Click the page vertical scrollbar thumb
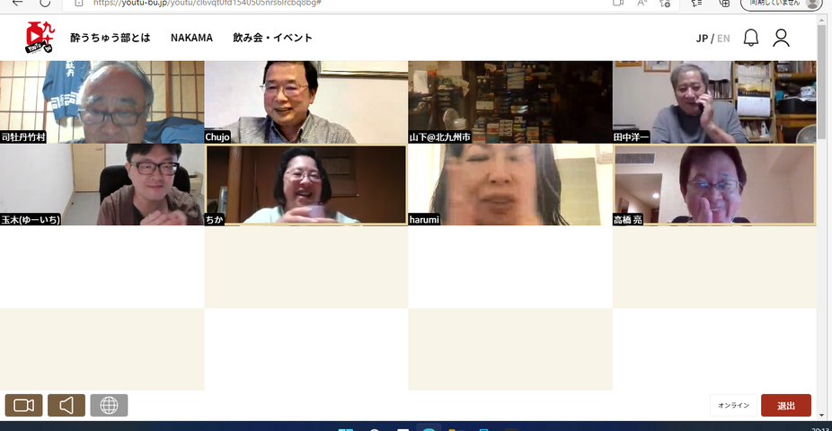832x431 pixels. 822,83
